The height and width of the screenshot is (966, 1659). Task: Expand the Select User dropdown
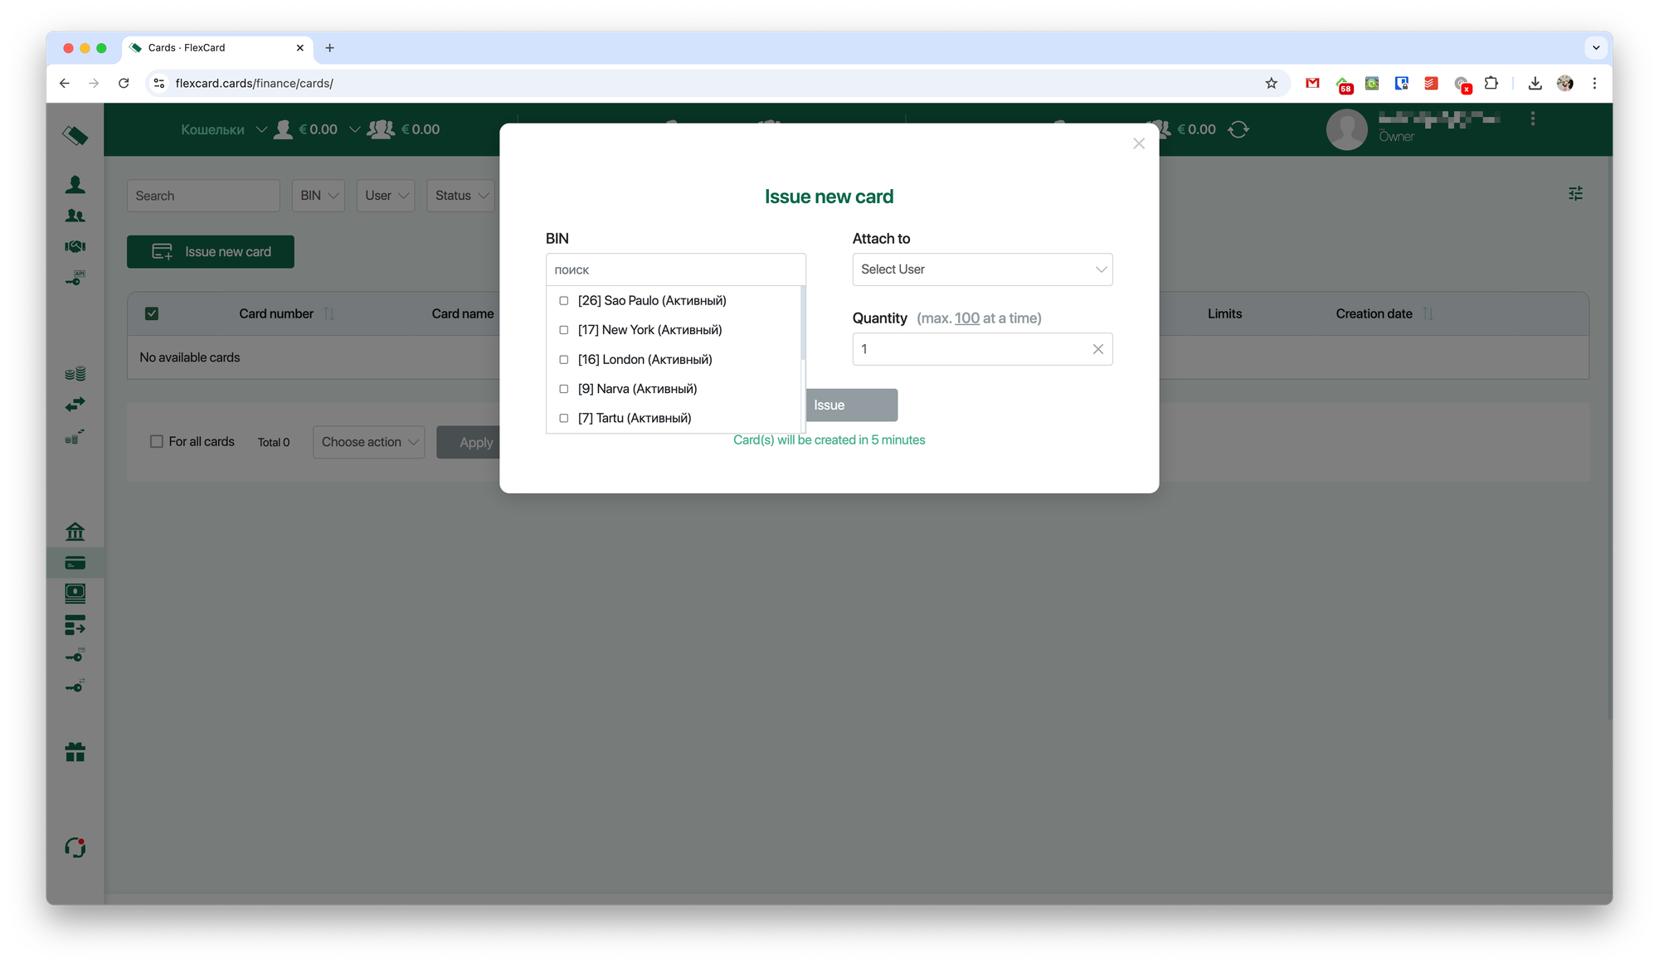click(982, 269)
